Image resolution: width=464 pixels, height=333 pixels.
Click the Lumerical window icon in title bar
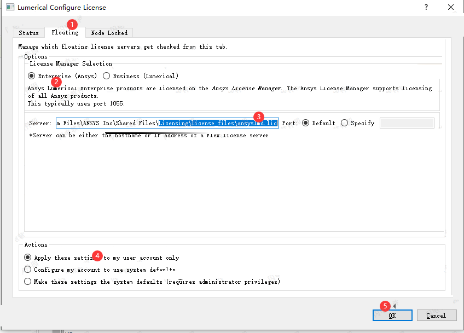coord(10,7)
